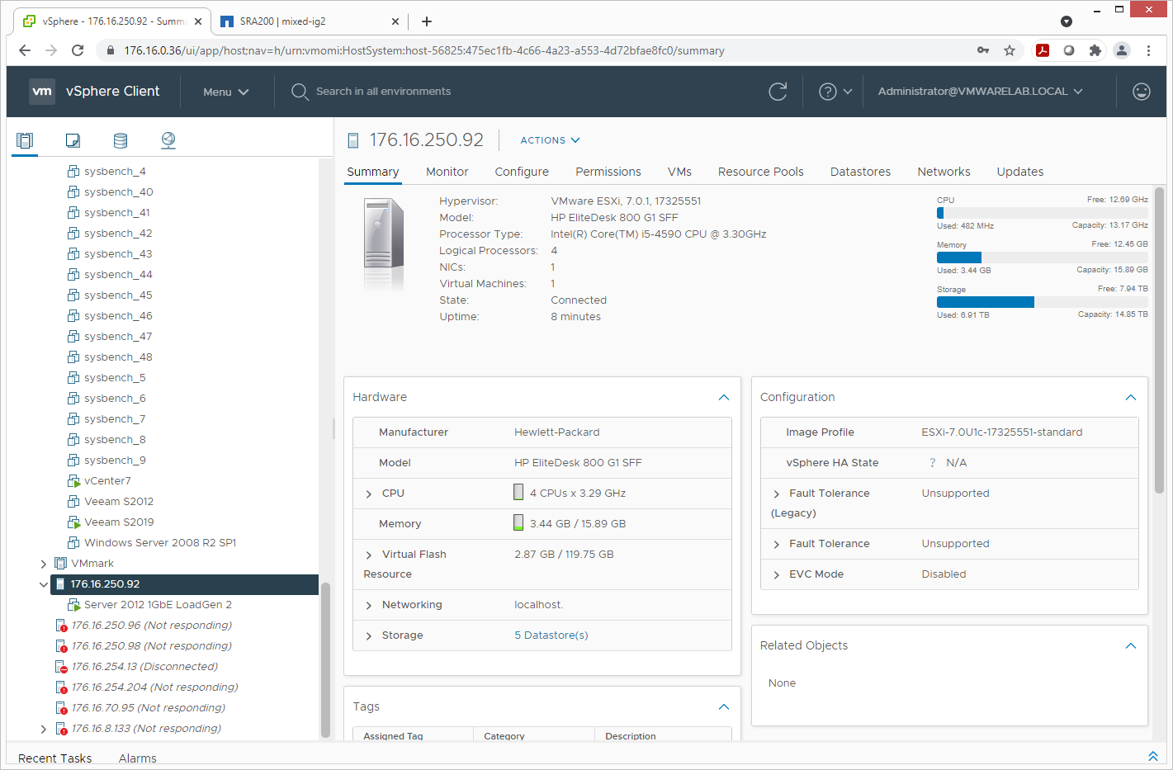Reload the browser page
1173x770 pixels.
[x=78, y=50]
